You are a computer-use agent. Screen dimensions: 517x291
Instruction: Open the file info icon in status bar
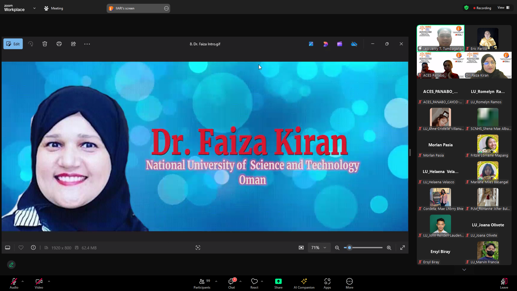pos(33,248)
